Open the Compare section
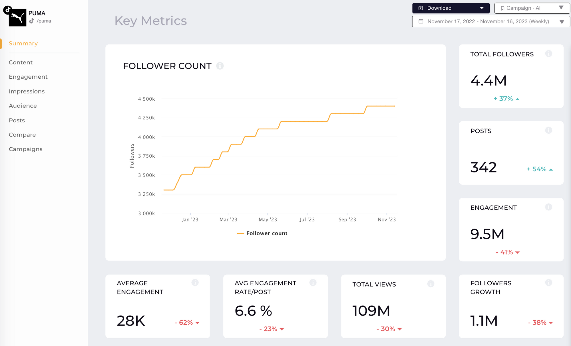The width and height of the screenshot is (571, 346). tap(23, 135)
